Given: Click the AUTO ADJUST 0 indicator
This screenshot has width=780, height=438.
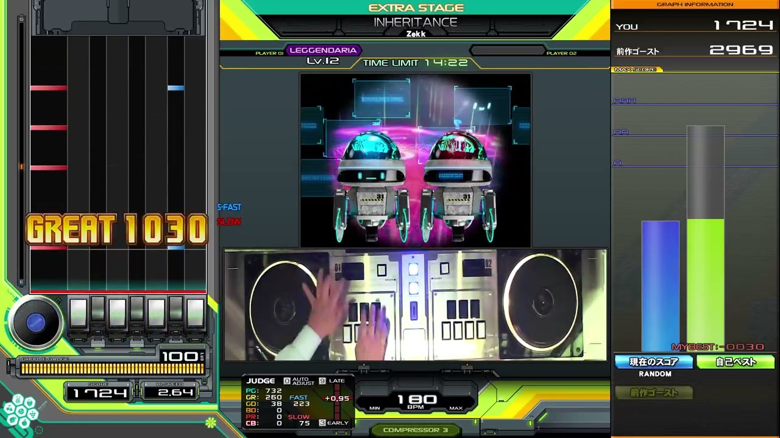Looking at the screenshot, I should pyautogui.click(x=299, y=381).
